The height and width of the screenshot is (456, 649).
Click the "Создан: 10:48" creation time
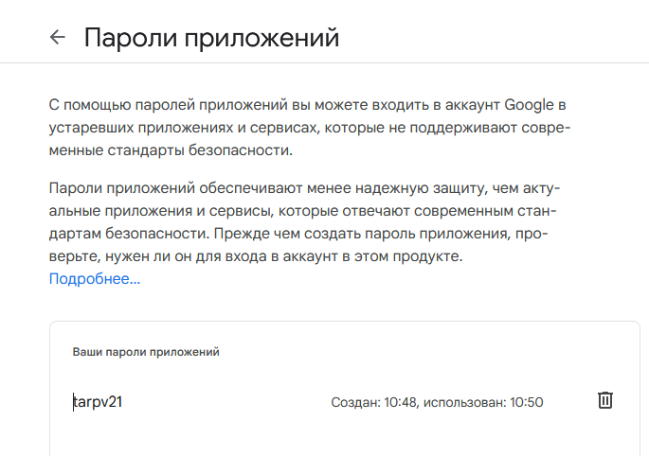click(x=372, y=402)
